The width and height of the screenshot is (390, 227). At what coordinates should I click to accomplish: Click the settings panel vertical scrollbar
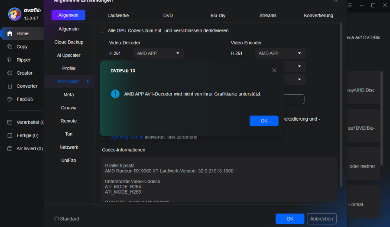click(341, 104)
